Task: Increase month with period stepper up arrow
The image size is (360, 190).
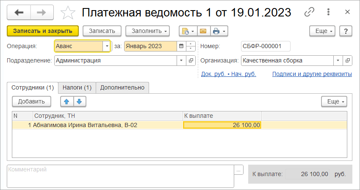Action: (191, 44)
